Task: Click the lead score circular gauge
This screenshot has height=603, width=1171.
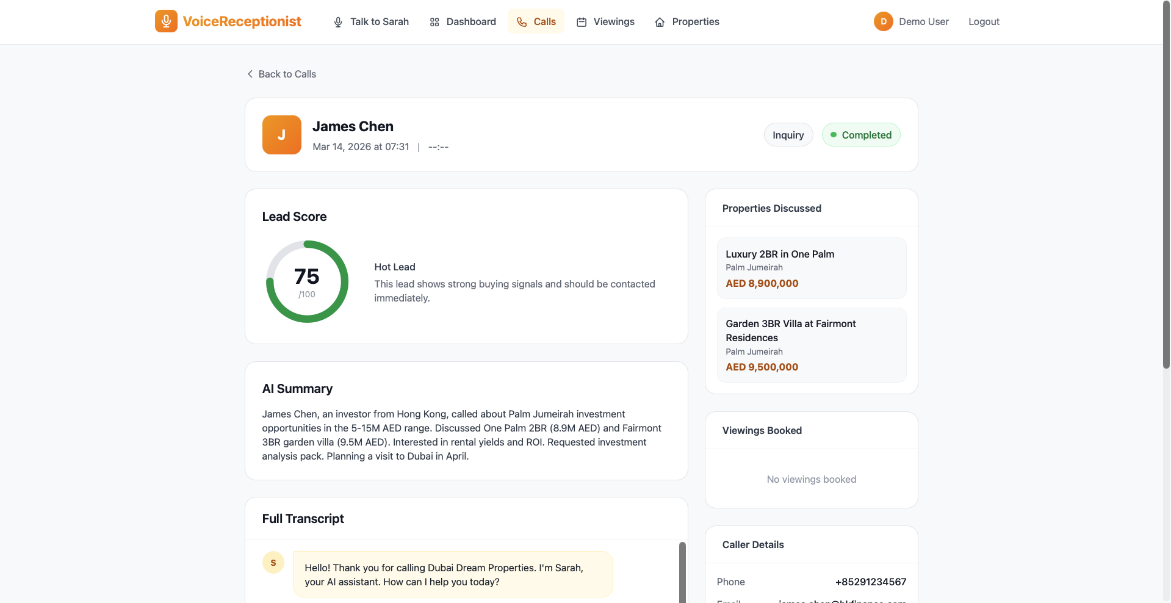Action: [307, 281]
